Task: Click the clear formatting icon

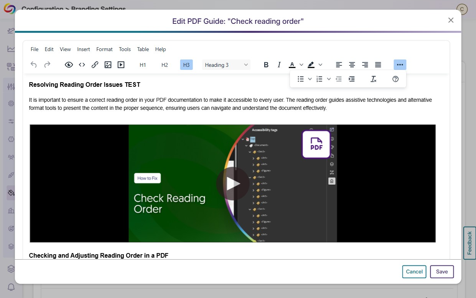Action: (374, 79)
